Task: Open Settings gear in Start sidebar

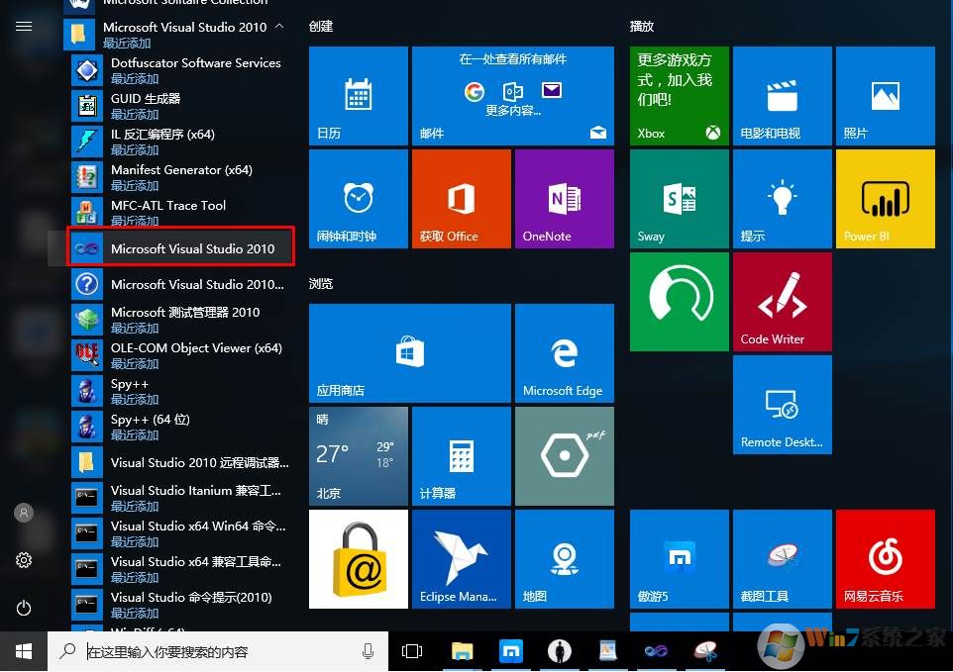Action: coord(24,560)
